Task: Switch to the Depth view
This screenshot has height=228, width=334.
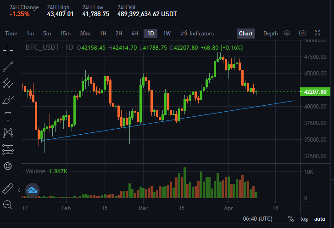Action: click(x=271, y=34)
